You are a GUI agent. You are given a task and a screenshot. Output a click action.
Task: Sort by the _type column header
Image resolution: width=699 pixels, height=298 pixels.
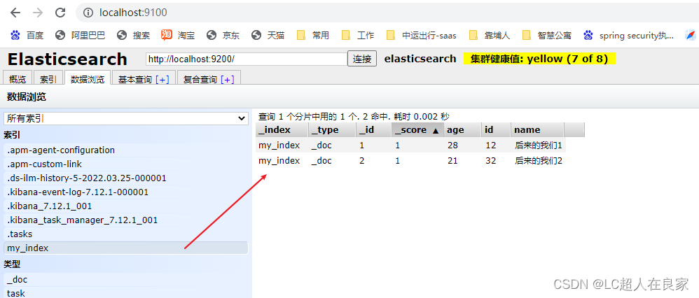(332, 130)
